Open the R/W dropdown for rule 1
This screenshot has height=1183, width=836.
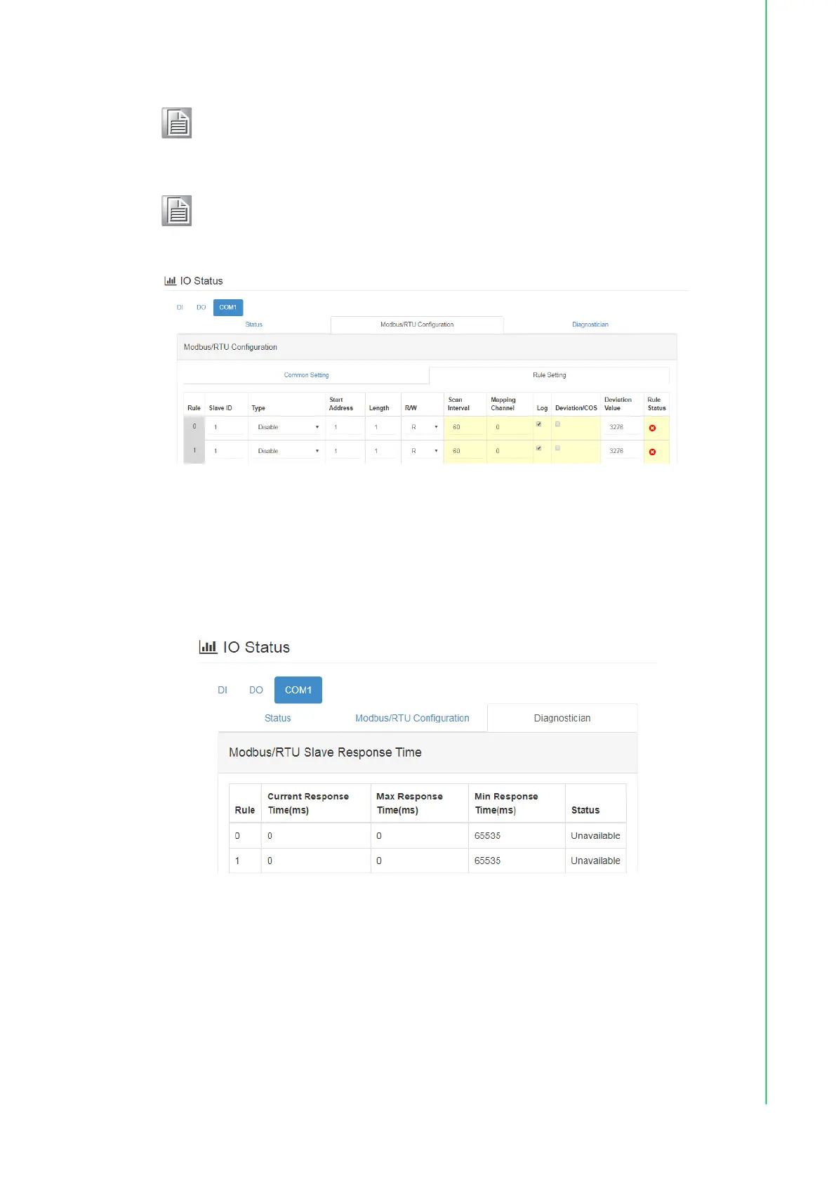click(423, 451)
